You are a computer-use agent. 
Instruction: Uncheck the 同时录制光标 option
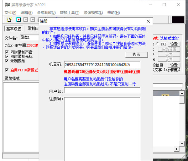(x=7, y=56)
